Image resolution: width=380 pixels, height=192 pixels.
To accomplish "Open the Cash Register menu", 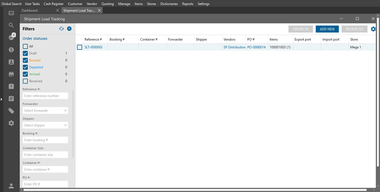I will tap(54, 4).
